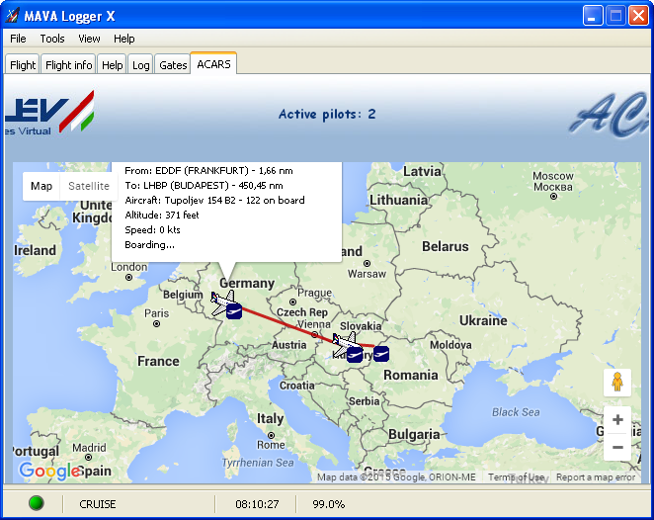Image resolution: width=654 pixels, height=520 pixels.
Task: Open the Terms of Use link
Action: pyautogui.click(x=516, y=477)
